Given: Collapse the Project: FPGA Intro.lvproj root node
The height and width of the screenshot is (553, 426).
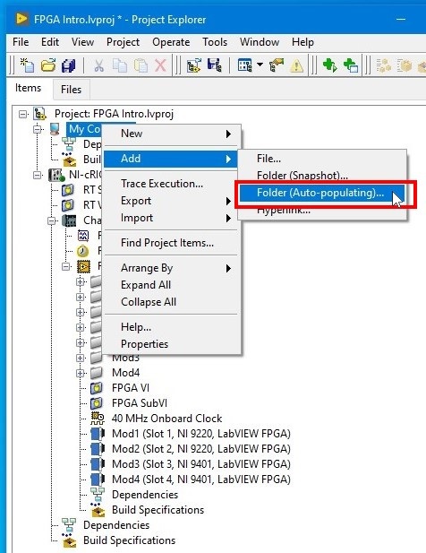Looking at the screenshot, I should [23, 114].
